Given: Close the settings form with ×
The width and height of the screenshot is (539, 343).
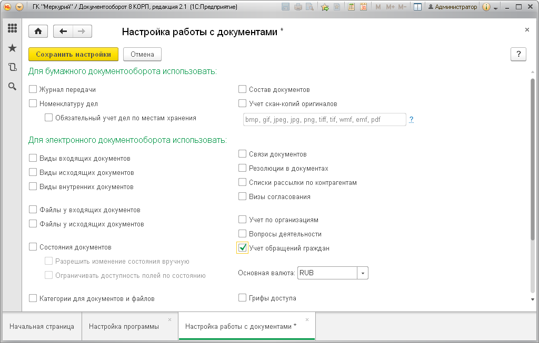Looking at the screenshot, I should tap(527, 30).
